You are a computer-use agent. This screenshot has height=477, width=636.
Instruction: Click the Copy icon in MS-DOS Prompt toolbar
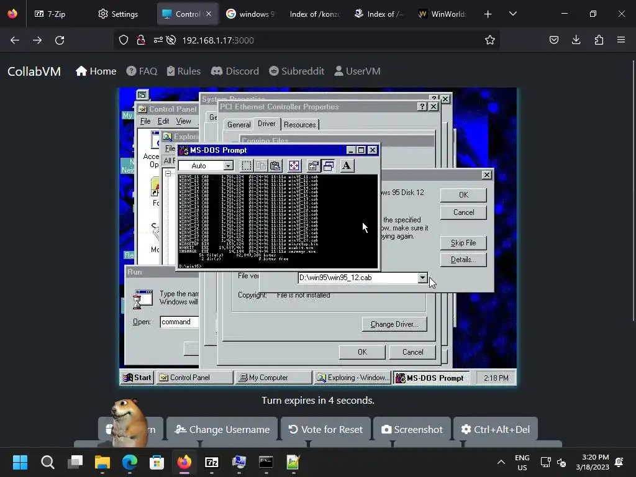(x=261, y=165)
